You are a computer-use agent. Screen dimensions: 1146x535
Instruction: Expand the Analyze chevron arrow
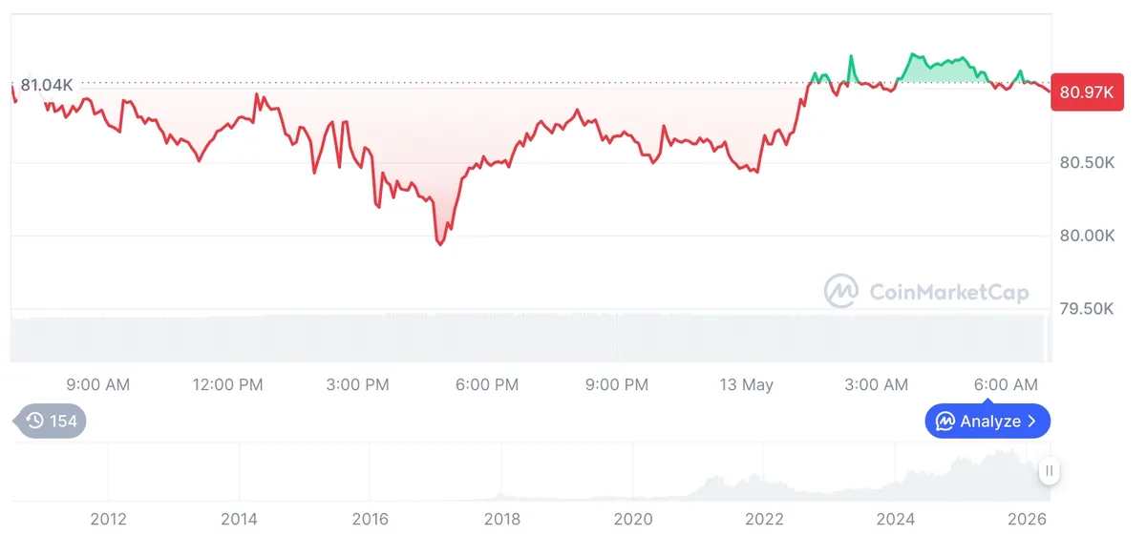pos(1031,422)
